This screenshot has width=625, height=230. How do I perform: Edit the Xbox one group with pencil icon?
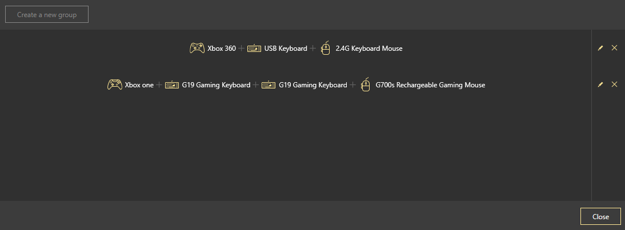pos(600,84)
